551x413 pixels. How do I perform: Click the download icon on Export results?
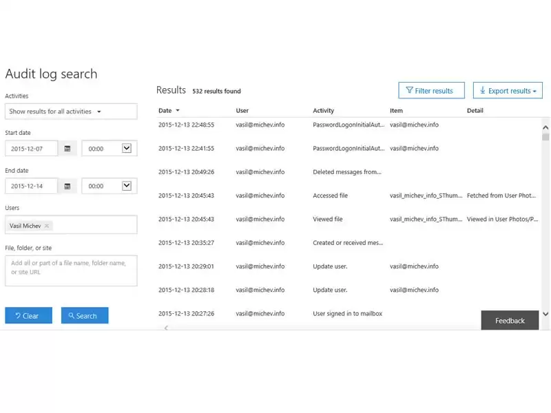(x=483, y=90)
